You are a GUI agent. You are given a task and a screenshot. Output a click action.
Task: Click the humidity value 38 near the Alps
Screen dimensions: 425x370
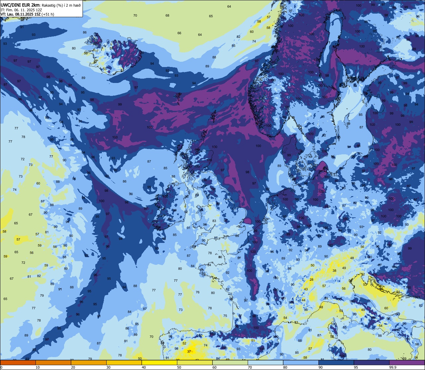[334, 271]
